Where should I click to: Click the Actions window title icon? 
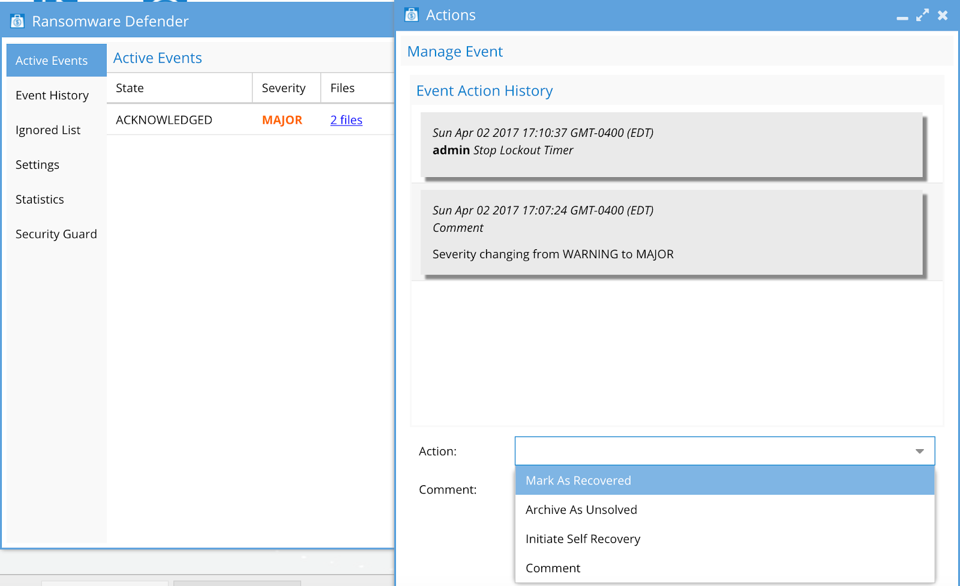point(412,15)
